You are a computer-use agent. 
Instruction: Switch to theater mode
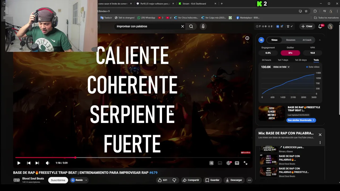tap(237, 163)
